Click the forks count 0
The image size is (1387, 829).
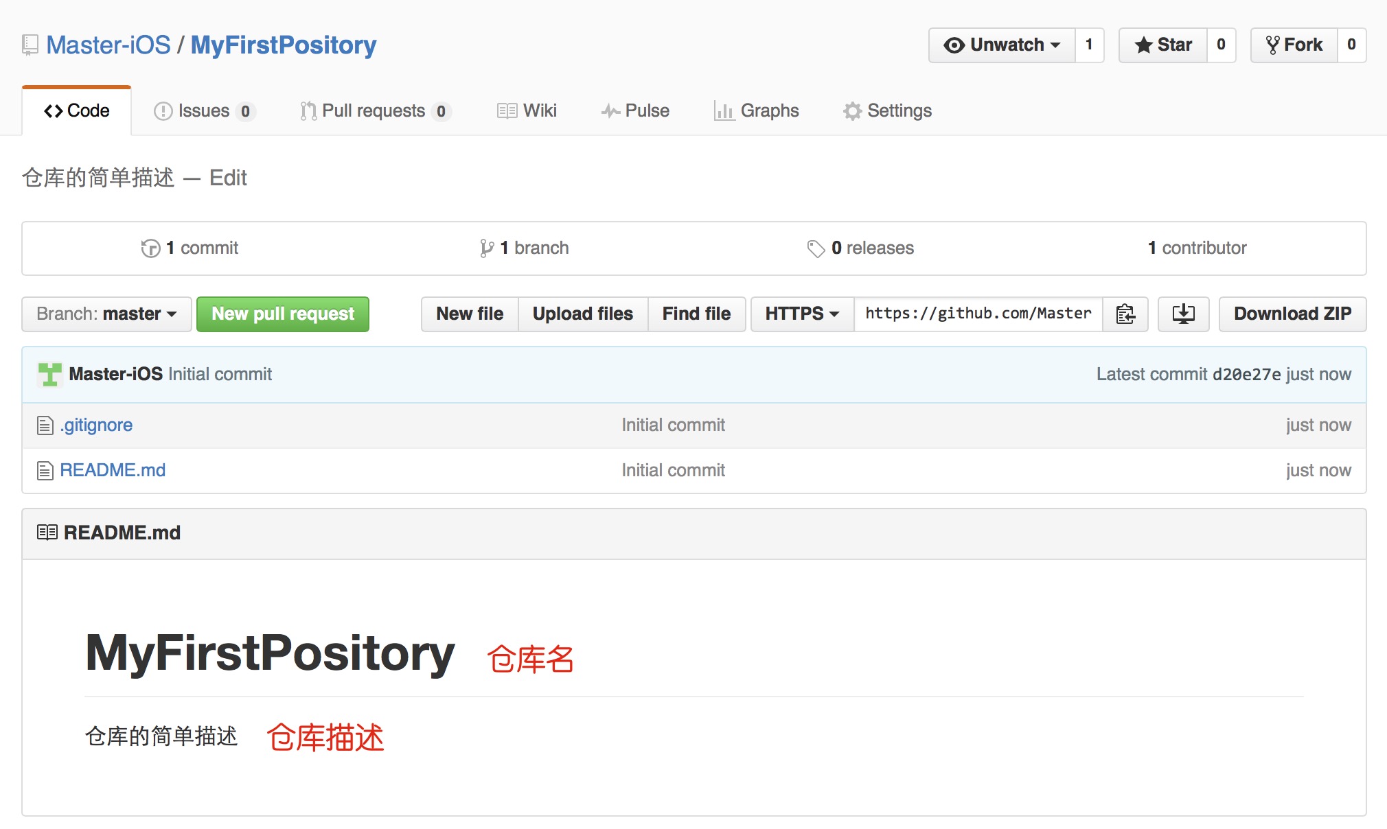click(1351, 45)
